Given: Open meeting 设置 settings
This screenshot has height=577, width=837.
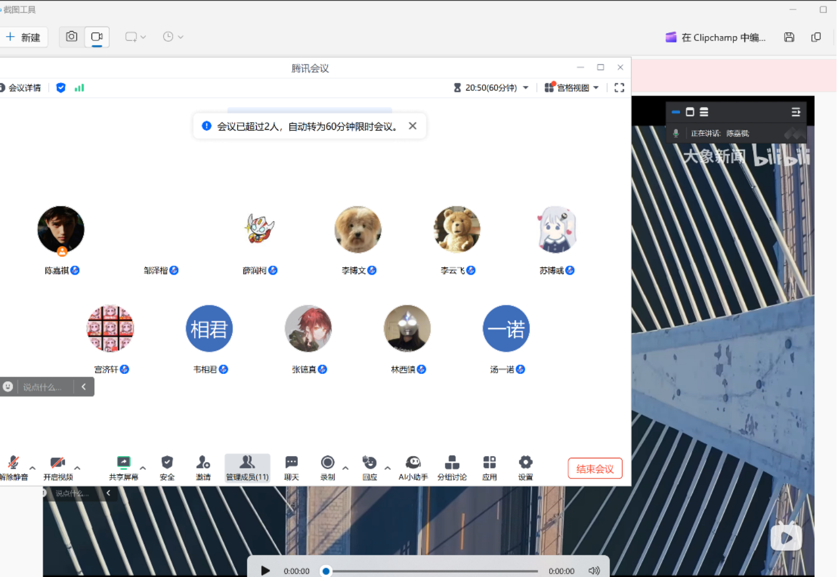Looking at the screenshot, I should pyautogui.click(x=525, y=468).
